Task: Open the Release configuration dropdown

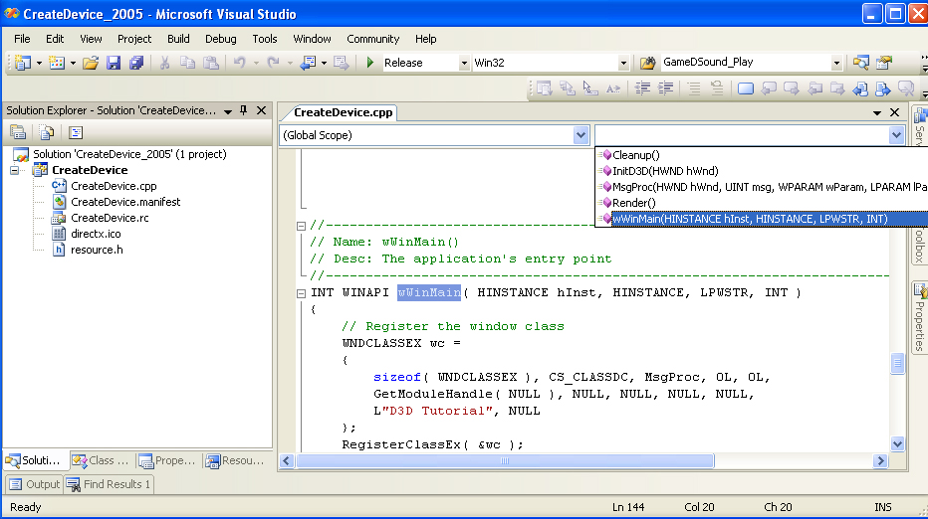Action: tap(464, 63)
